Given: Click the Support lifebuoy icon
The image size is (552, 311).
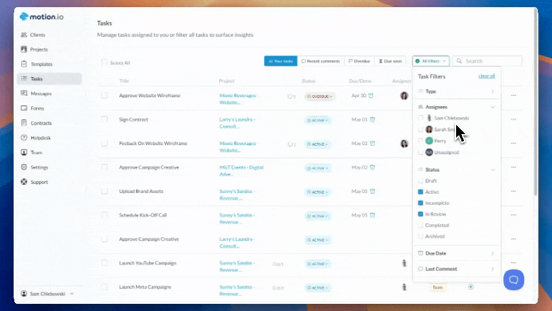Looking at the screenshot, I should (24, 181).
